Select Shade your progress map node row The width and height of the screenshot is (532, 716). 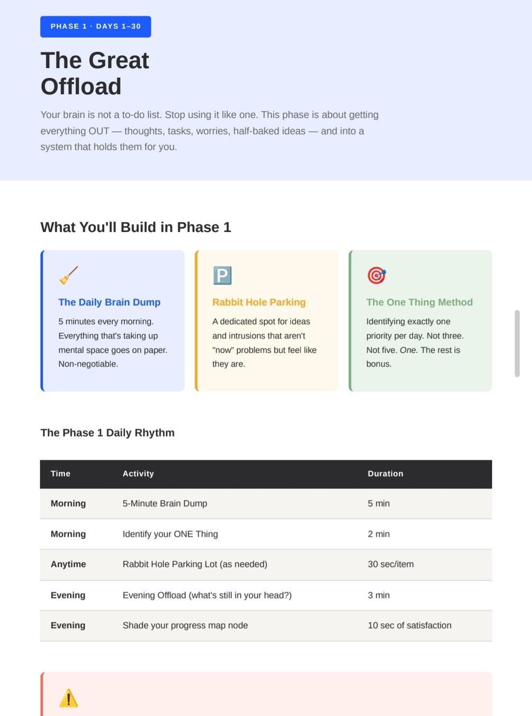(x=266, y=626)
